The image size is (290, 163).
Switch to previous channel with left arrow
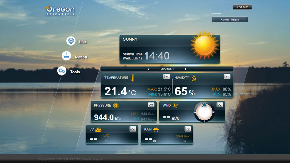coord(148,69)
